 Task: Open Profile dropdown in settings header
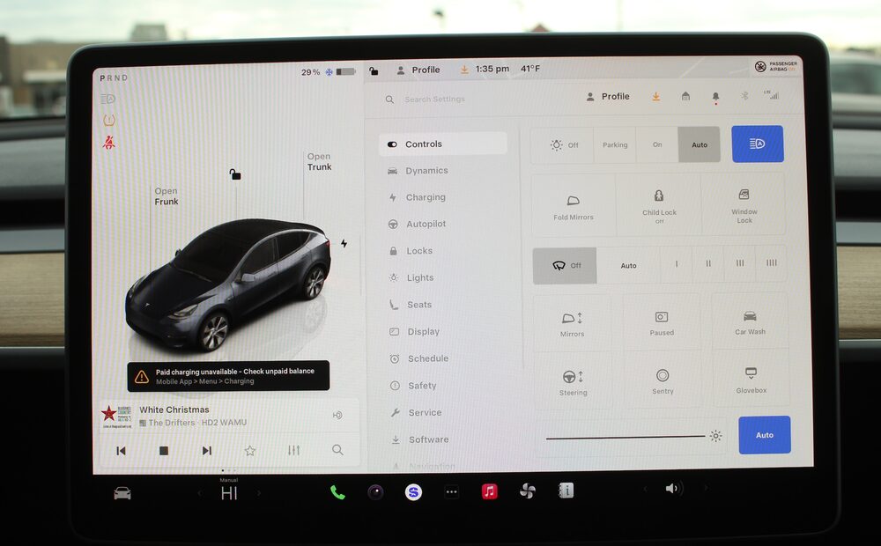pos(608,97)
